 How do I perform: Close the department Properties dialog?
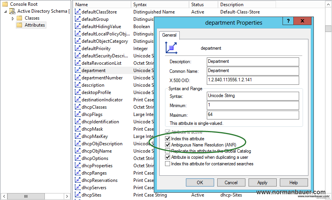coord(303,21)
